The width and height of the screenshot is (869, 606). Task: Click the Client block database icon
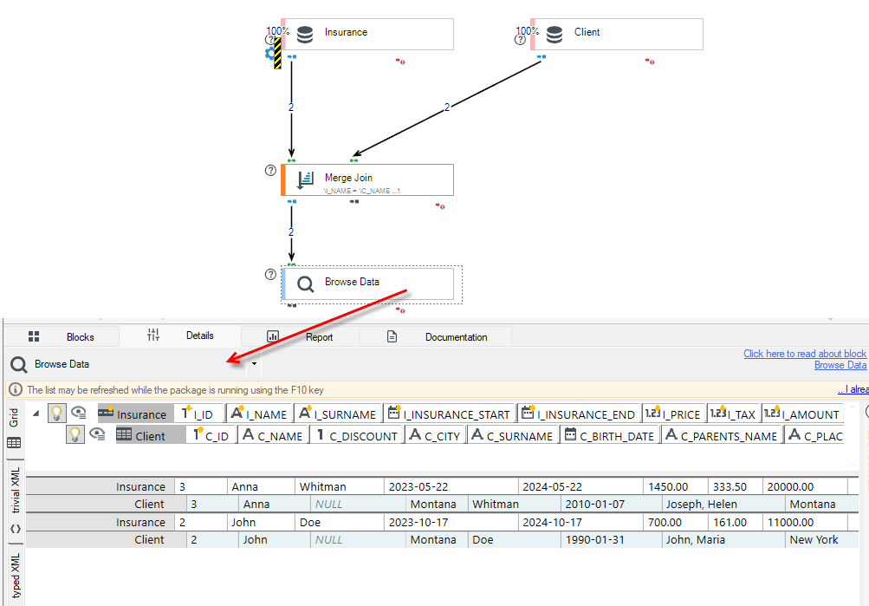(554, 35)
